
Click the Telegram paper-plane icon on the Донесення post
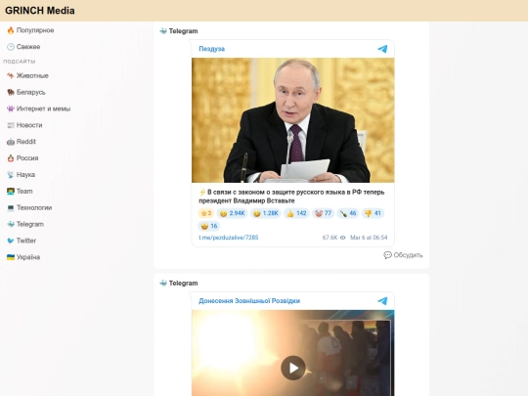point(382,301)
